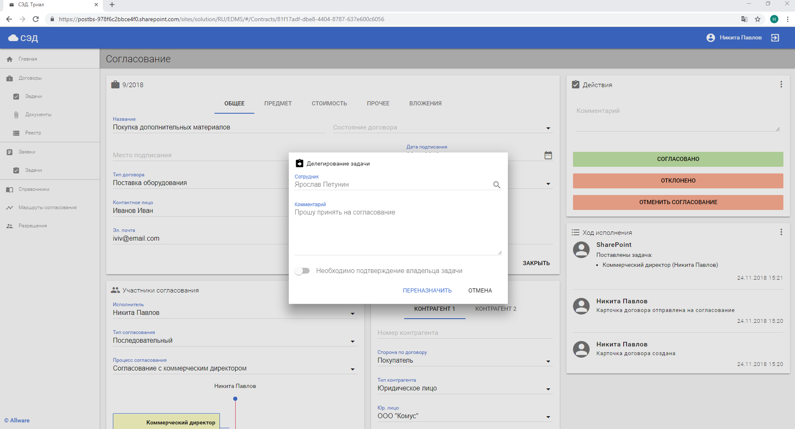Image resolution: width=795 pixels, height=429 pixels.
Task: Click the Участники согласования group icon
Action: [x=115, y=290]
